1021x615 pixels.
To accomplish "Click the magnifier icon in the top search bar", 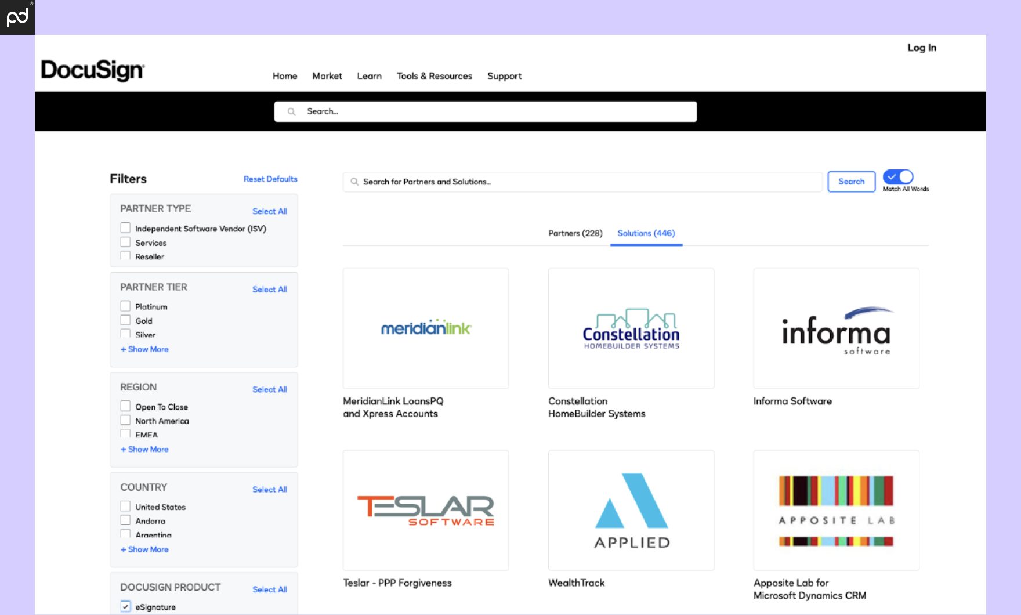I will pos(292,111).
